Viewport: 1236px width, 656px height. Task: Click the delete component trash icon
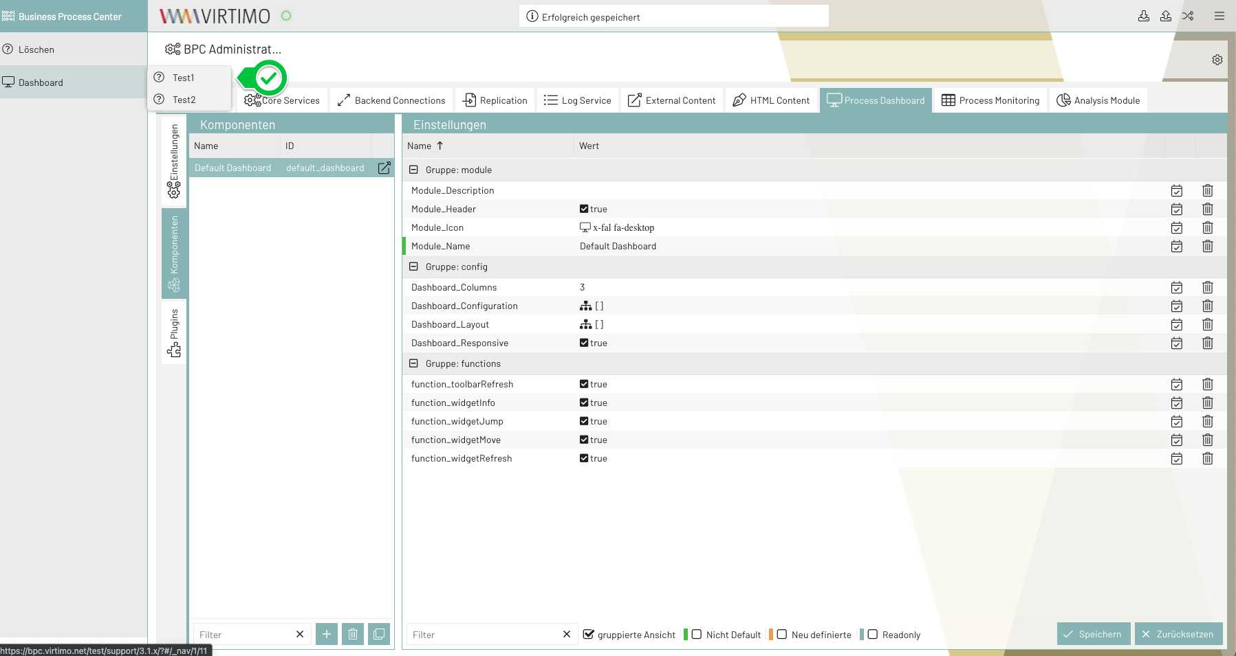click(353, 634)
